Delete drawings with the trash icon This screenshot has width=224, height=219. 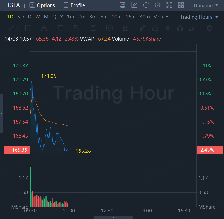pyautogui.click(x=209, y=28)
